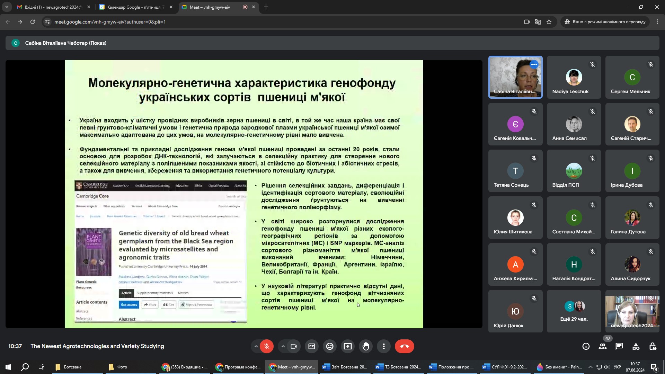Screen dimensions: 665x374
Task: Open meeting details info icon
Action: pos(586,346)
